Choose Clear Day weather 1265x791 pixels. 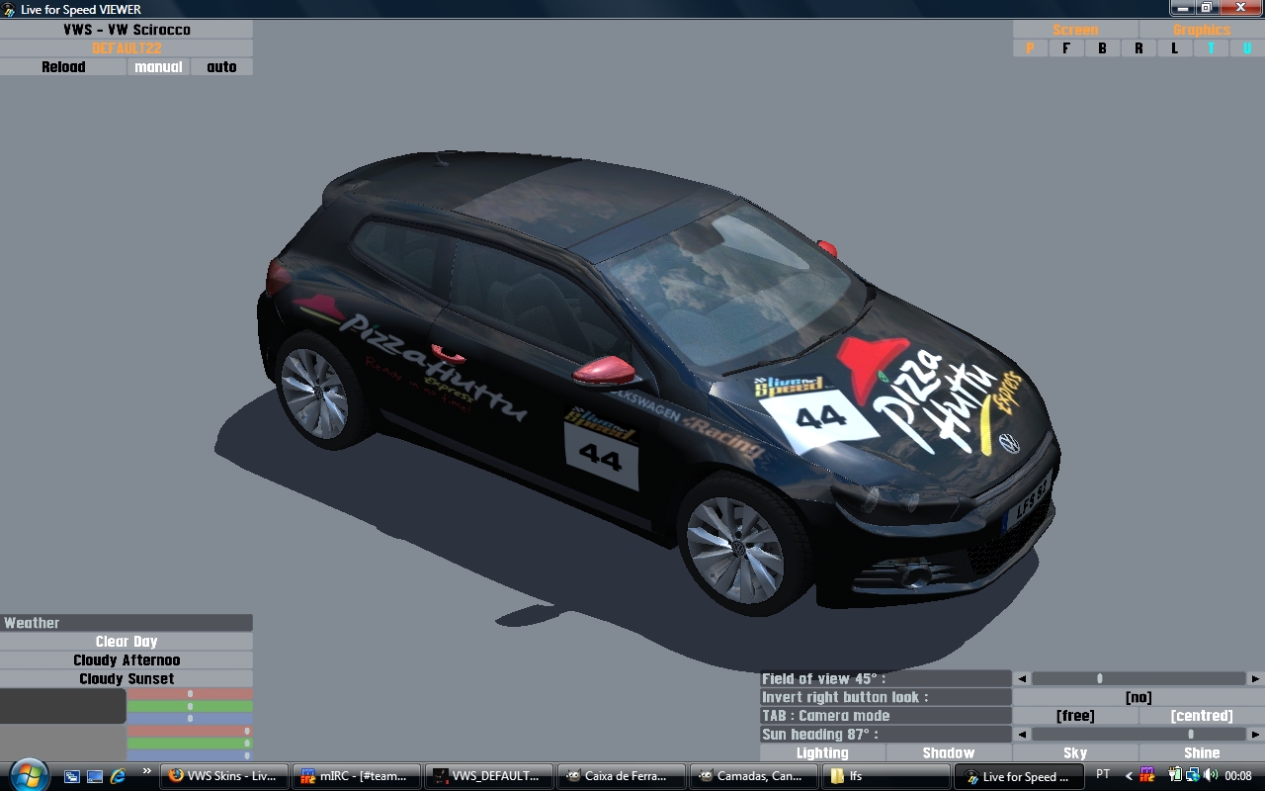126,642
